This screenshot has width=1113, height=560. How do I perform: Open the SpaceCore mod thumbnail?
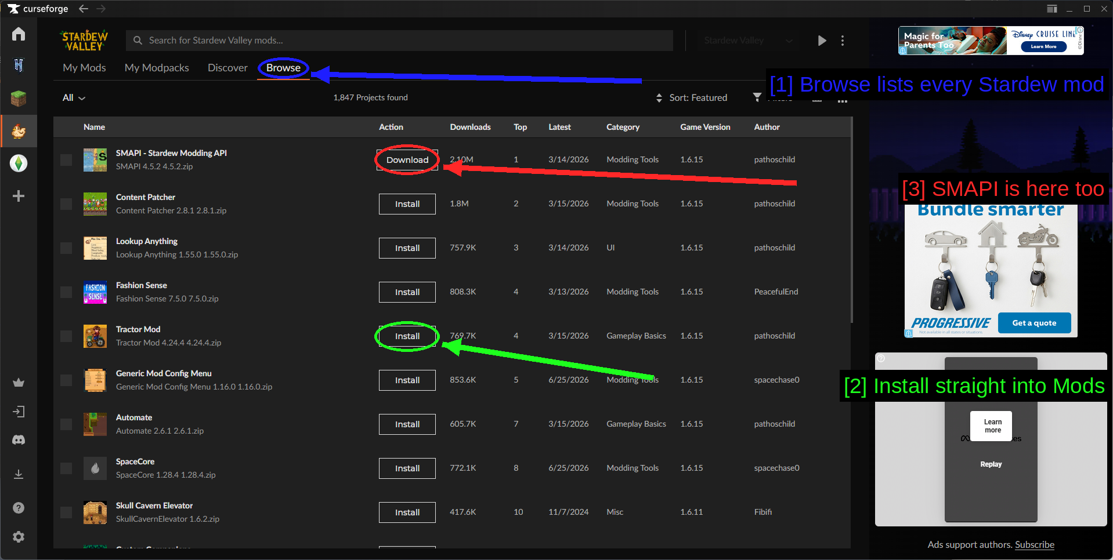tap(95, 468)
